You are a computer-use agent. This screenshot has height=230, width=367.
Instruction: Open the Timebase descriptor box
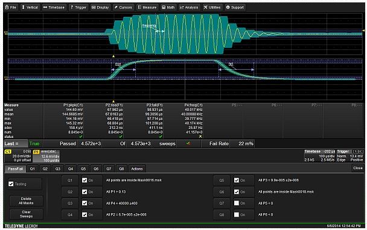[x=319, y=156]
